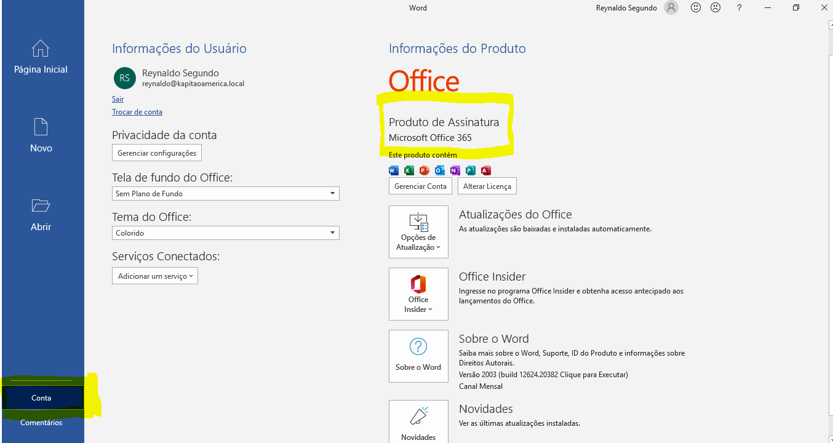The width and height of the screenshot is (833, 443).
Task: Open the Página Inicial home icon
Action: pyautogui.click(x=41, y=49)
